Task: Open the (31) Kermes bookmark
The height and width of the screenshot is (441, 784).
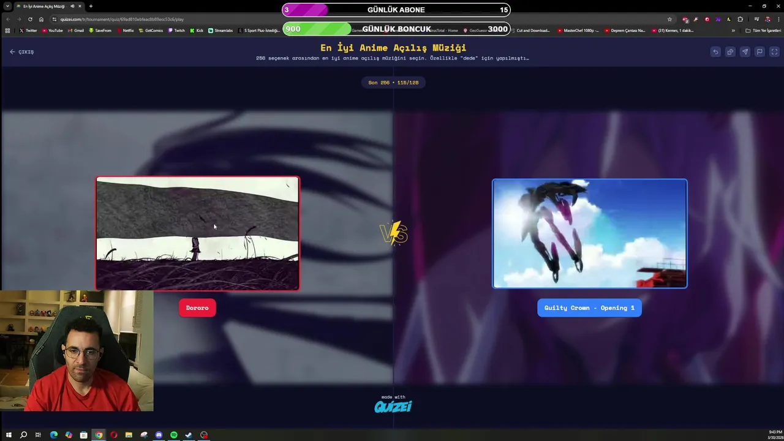Action: [x=673, y=30]
